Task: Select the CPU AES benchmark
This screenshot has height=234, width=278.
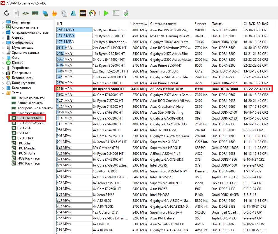Action: (24, 133)
